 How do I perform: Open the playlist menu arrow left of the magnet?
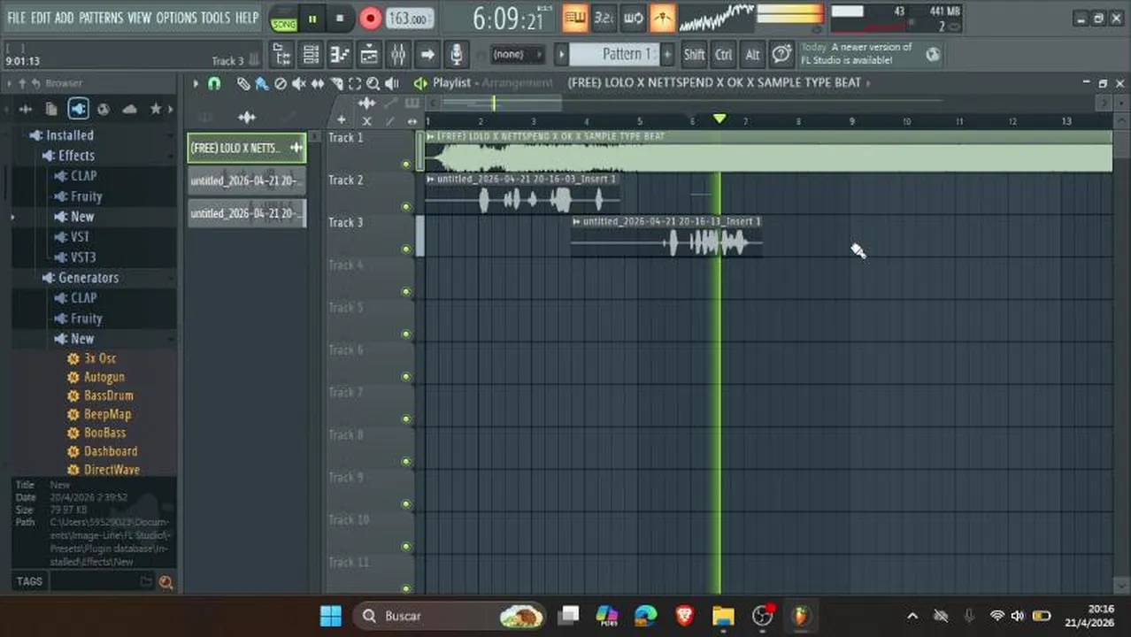tap(196, 83)
